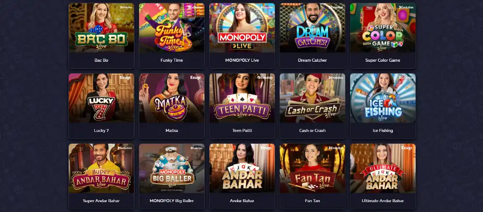Launch the Teen Patti live game image
This screenshot has height=212, width=483.
242,98
